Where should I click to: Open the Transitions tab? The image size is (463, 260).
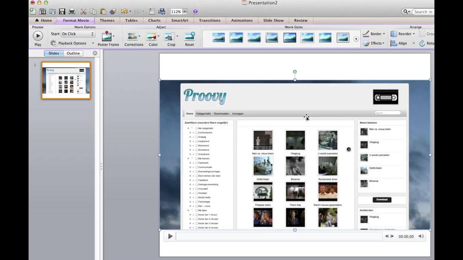(210, 21)
